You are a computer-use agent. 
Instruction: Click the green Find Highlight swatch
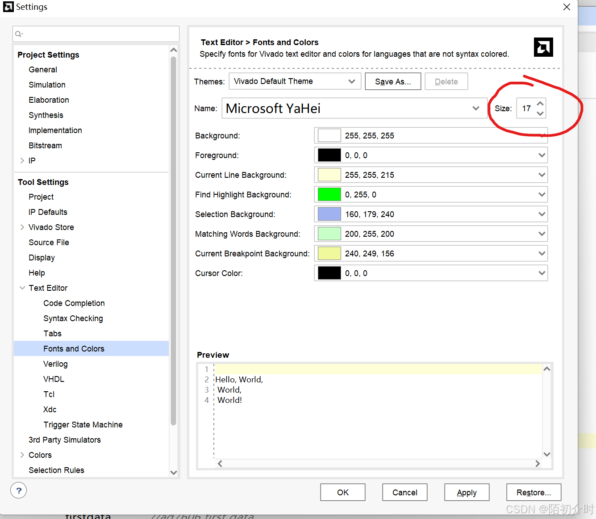coord(329,194)
